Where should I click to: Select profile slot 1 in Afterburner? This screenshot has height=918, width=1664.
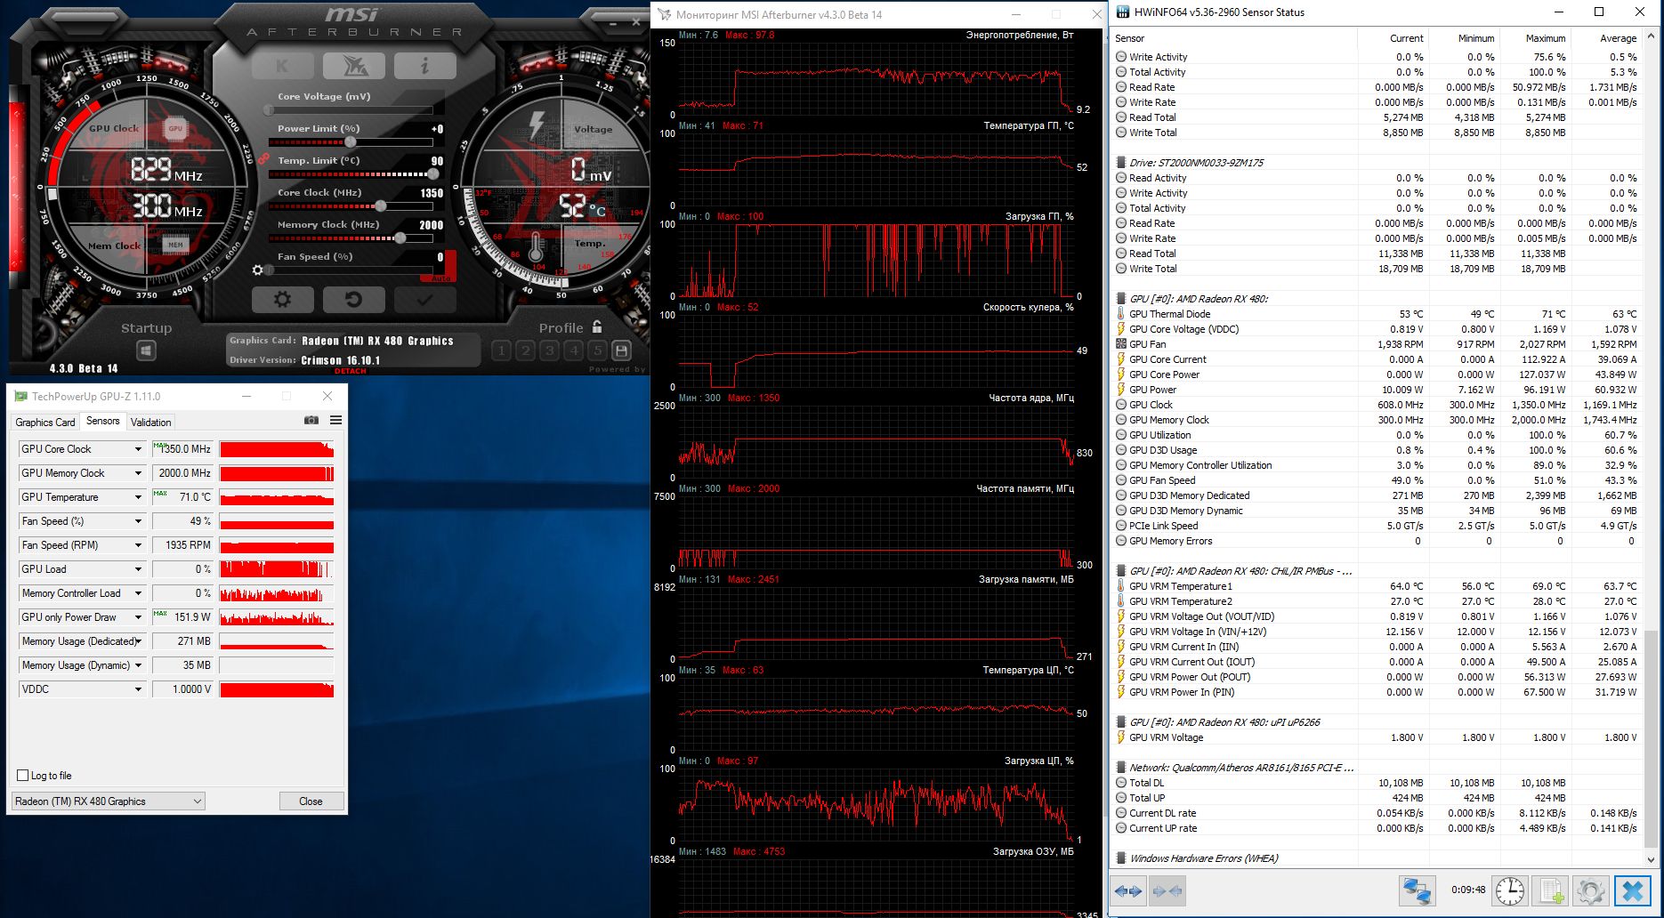pyautogui.click(x=501, y=350)
